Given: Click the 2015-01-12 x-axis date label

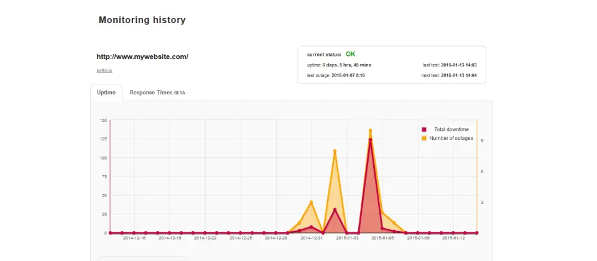Looking at the screenshot, I should 453,238.
